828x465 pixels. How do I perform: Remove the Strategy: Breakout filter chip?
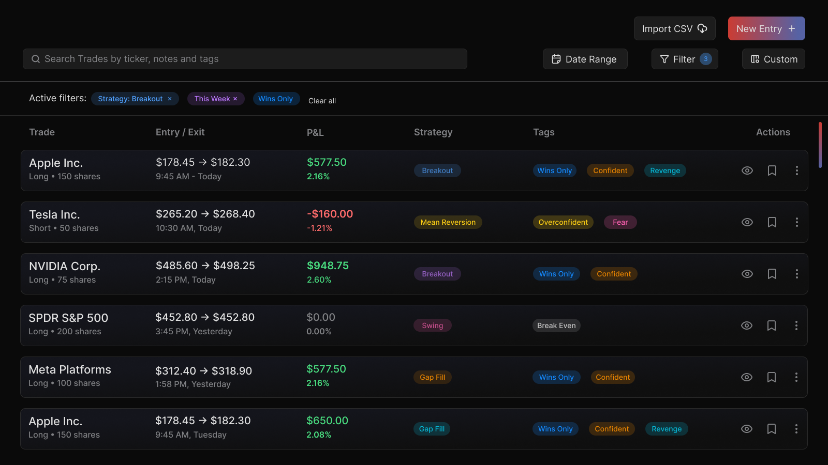click(x=170, y=99)
